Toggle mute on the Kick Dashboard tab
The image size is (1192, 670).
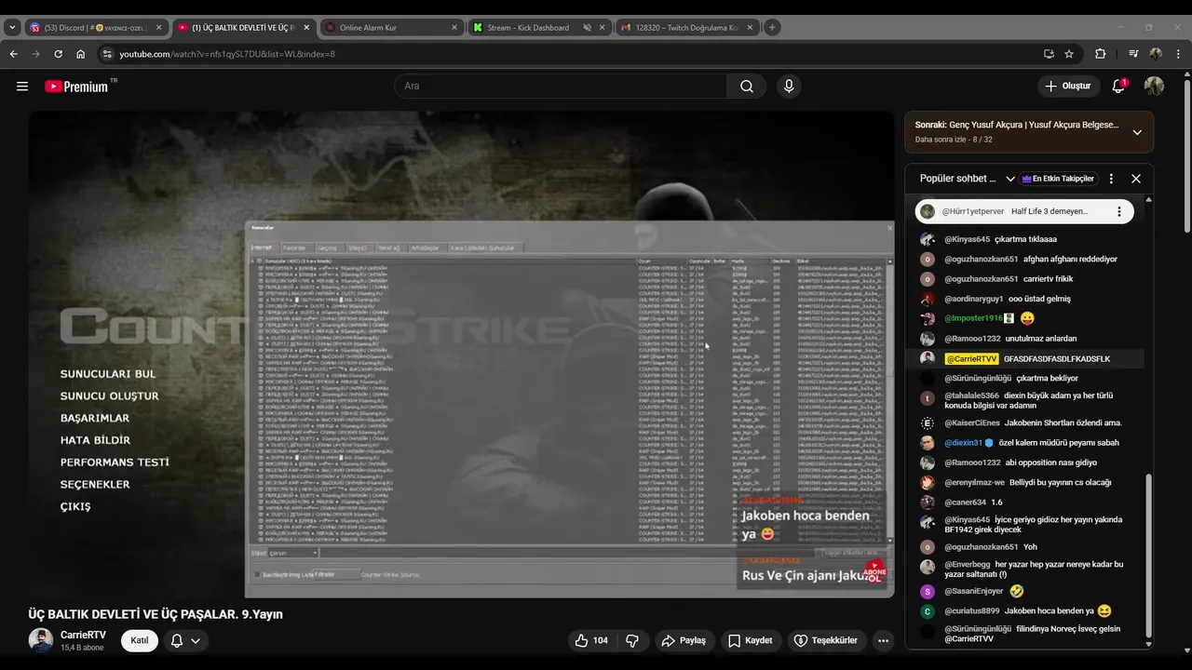point(587,28)
